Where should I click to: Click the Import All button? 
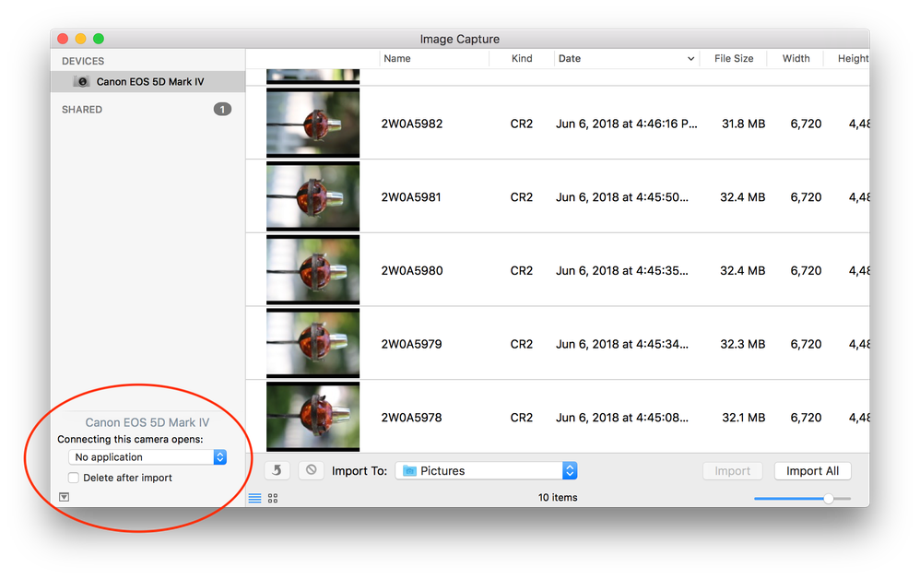812,471
